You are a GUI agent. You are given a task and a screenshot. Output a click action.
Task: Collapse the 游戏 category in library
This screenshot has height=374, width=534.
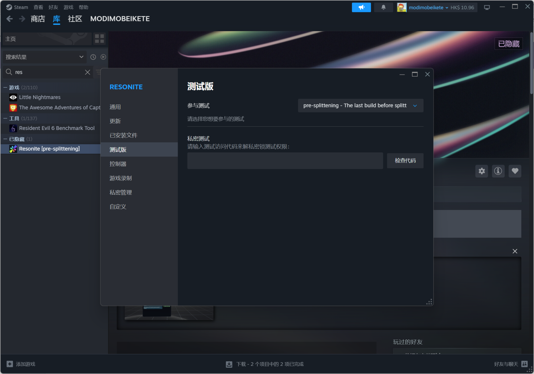(5, 87)
